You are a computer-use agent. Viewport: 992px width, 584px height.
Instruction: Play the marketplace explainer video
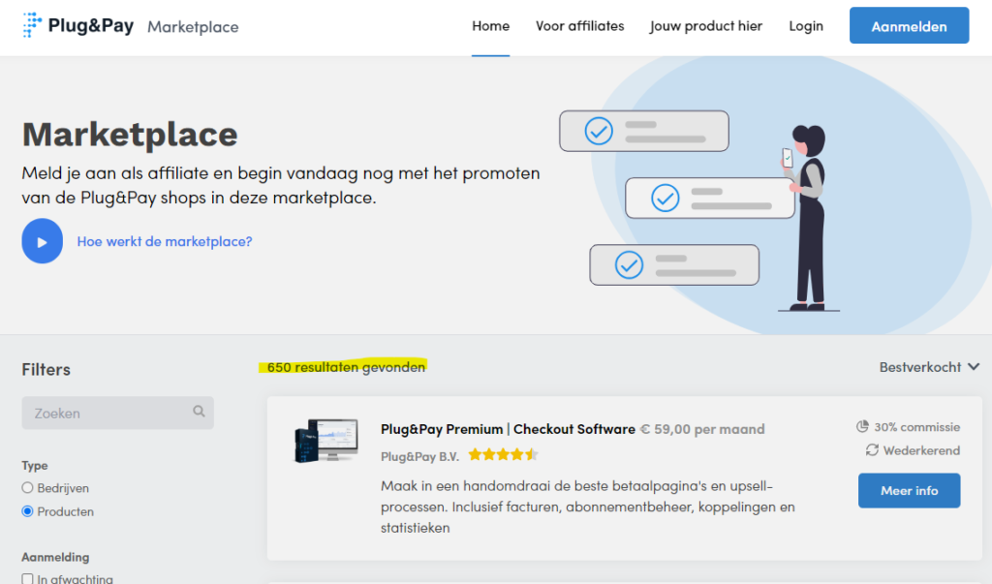point(42,241)
